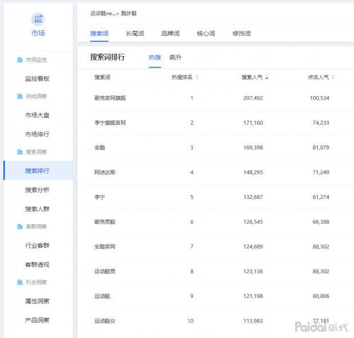Click the 客群洞察 section icon
The width and height of the screenshot is (354, 338).
20,226
